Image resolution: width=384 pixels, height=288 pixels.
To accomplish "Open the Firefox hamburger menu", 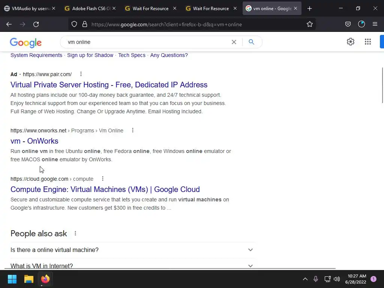I will (x=375, y=24).
